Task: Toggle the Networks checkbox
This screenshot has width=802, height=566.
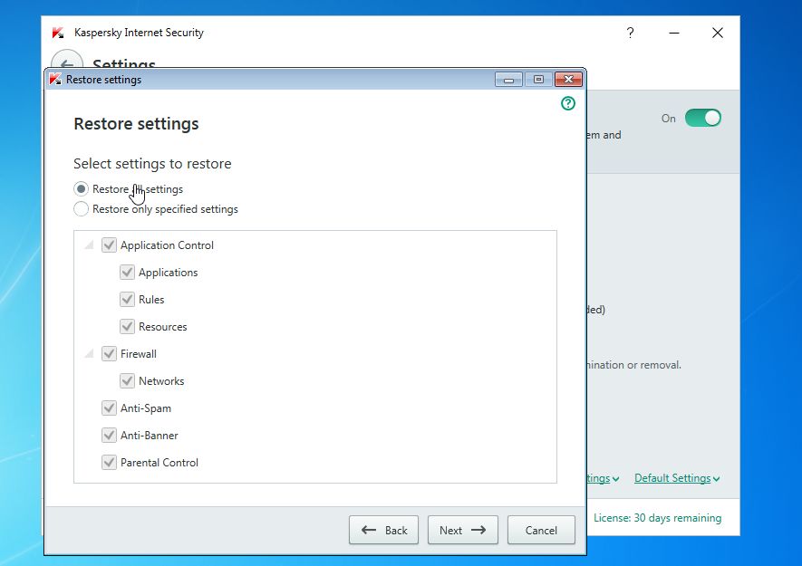Action: pyautogui.click(x=128, y=380)
